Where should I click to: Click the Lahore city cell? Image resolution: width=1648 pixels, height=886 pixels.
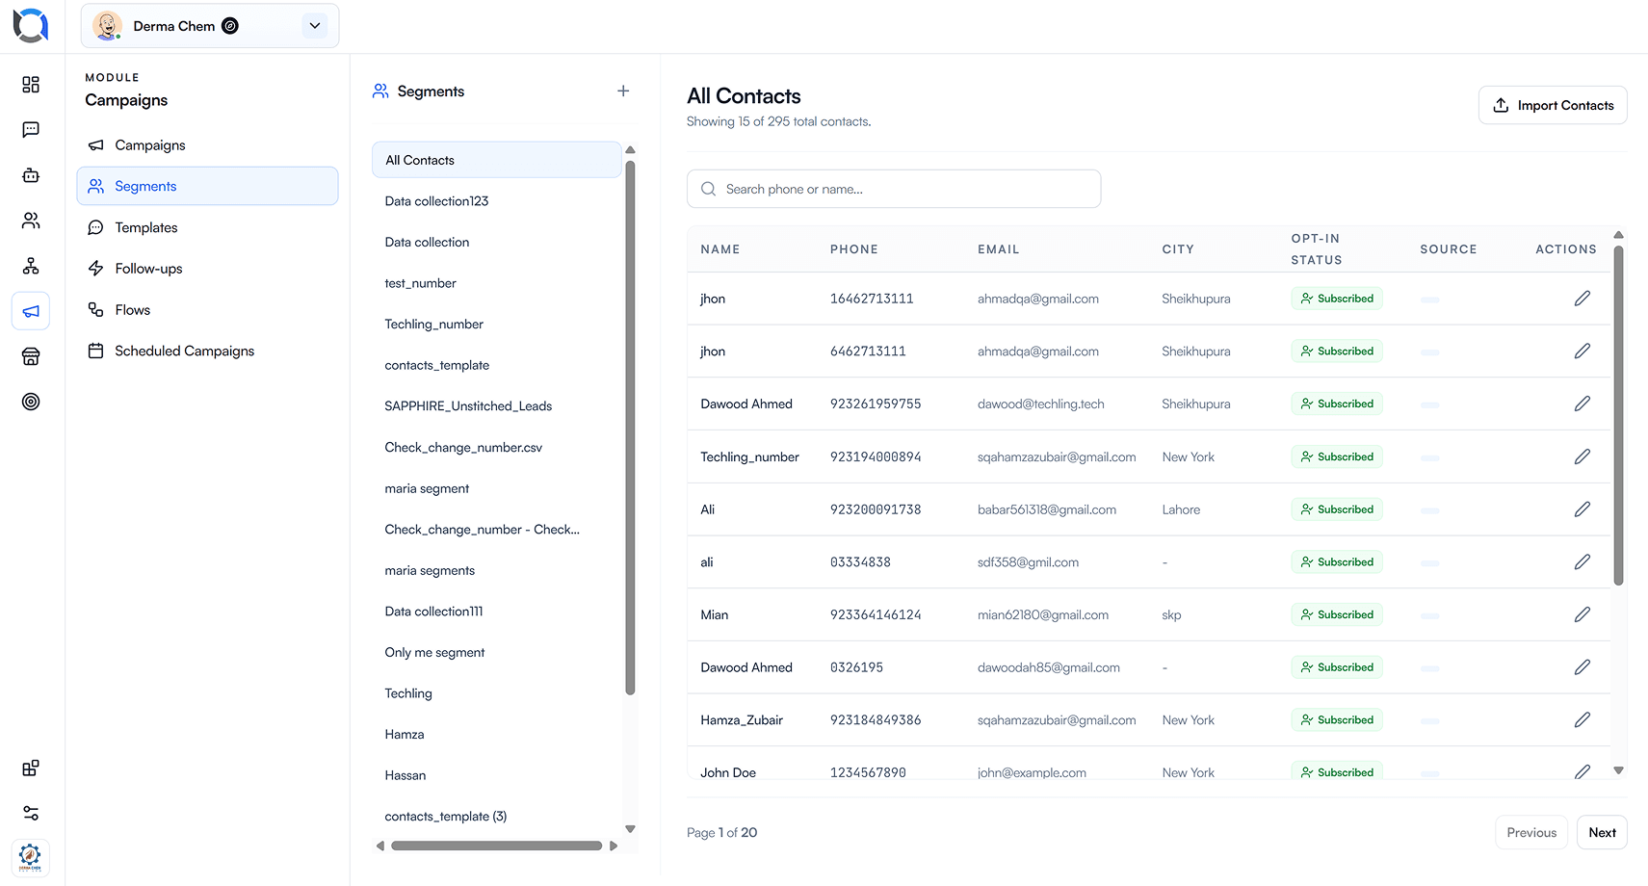click(x=1181, y=509)
